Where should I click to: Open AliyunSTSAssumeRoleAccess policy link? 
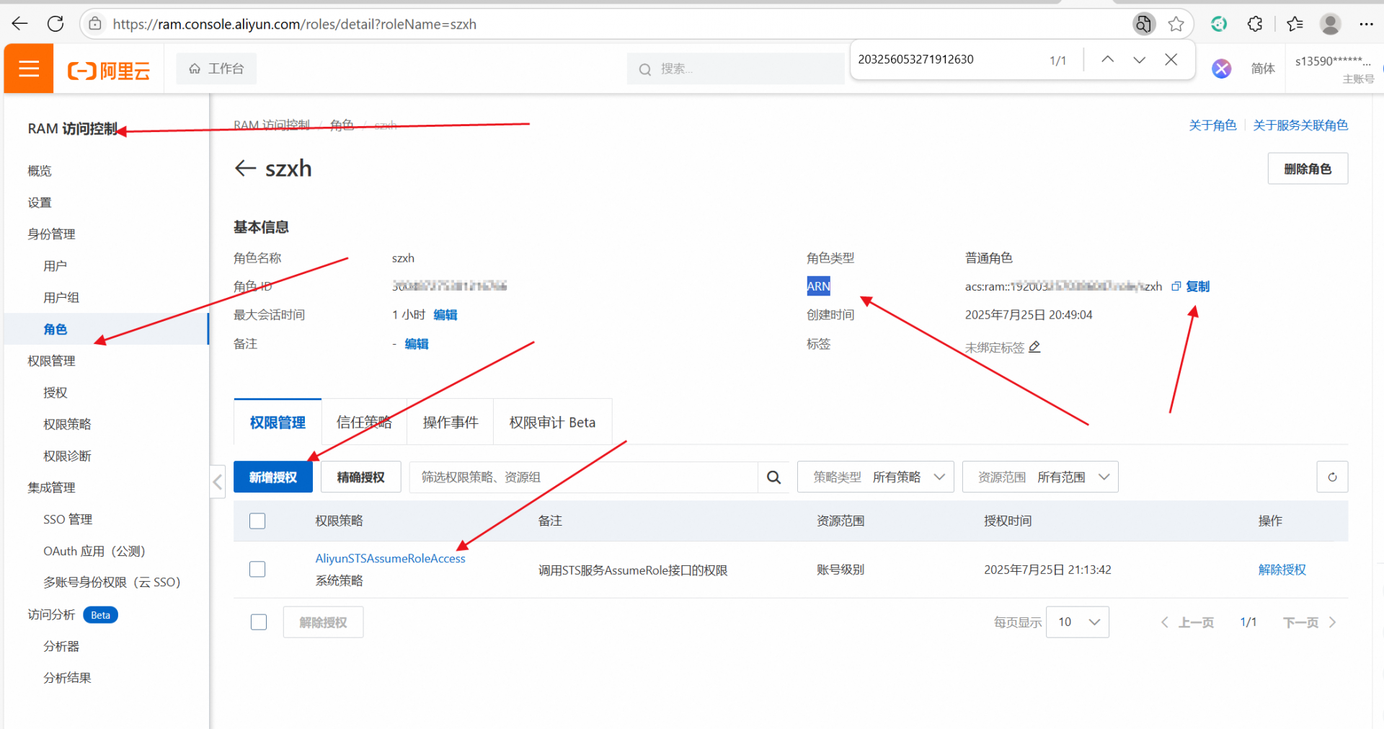(390, 558)
